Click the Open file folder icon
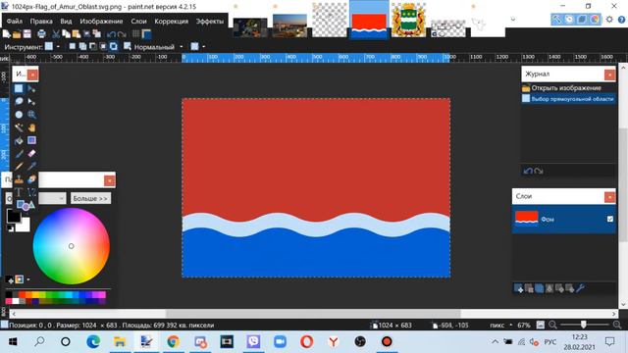The height and width of the screenshot is (353, 628). point(17,34)
